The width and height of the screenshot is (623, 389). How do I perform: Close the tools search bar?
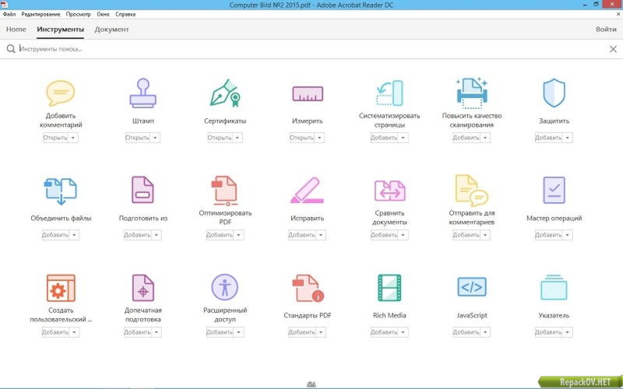coord(613,49)
